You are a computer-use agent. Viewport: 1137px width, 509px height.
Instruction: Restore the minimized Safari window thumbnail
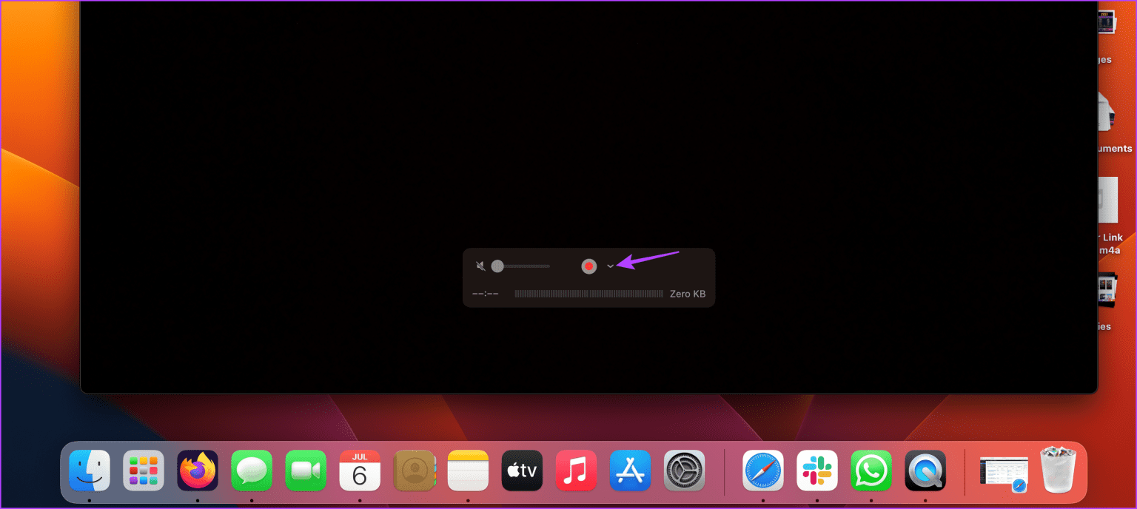point(1003,472)
